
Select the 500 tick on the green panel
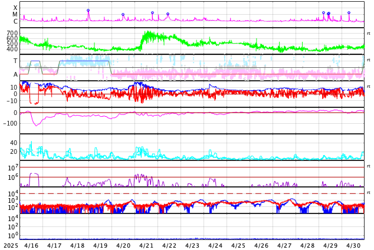(x=12, y=44)
